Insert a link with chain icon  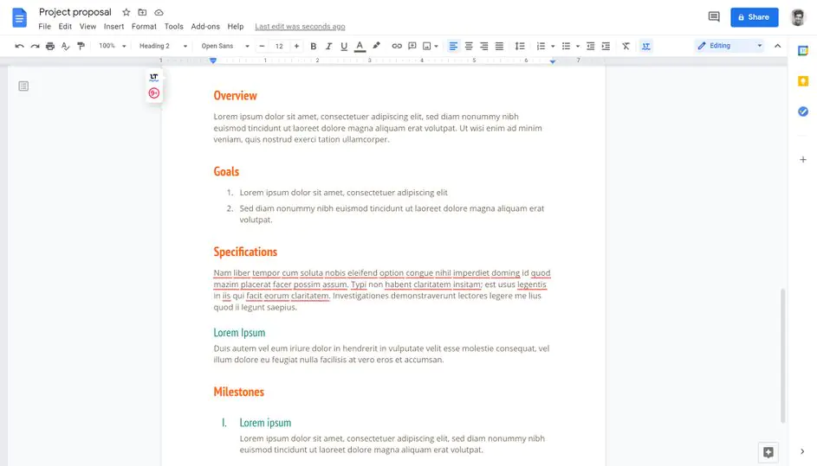pos(397,47)
